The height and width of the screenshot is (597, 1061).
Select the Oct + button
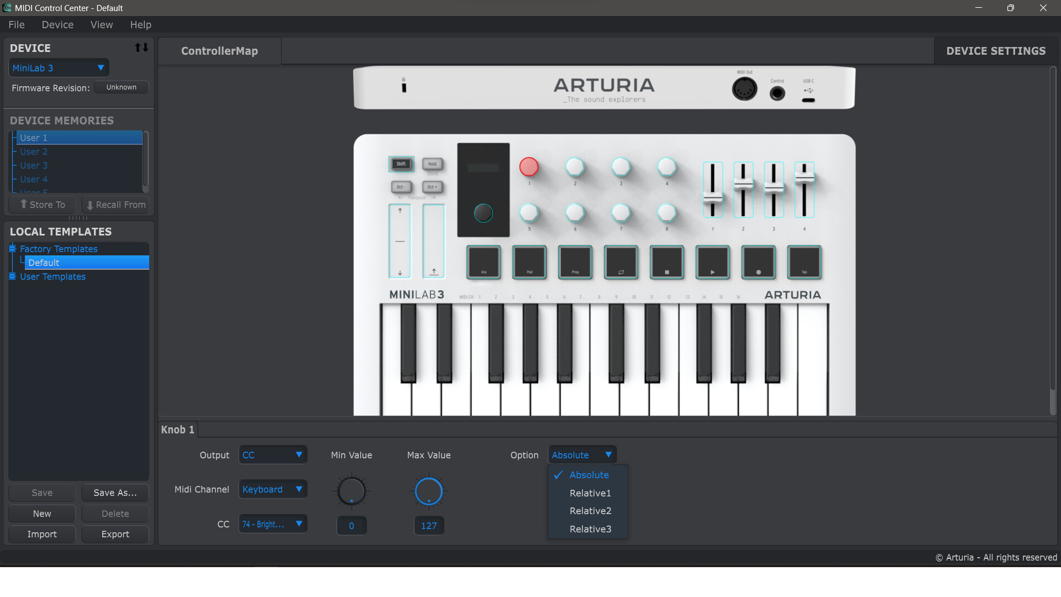click(x=432, y=187)
